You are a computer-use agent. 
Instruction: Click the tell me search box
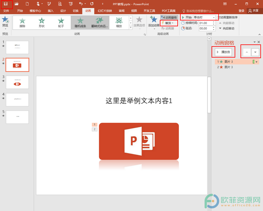(x=198, y=11)
